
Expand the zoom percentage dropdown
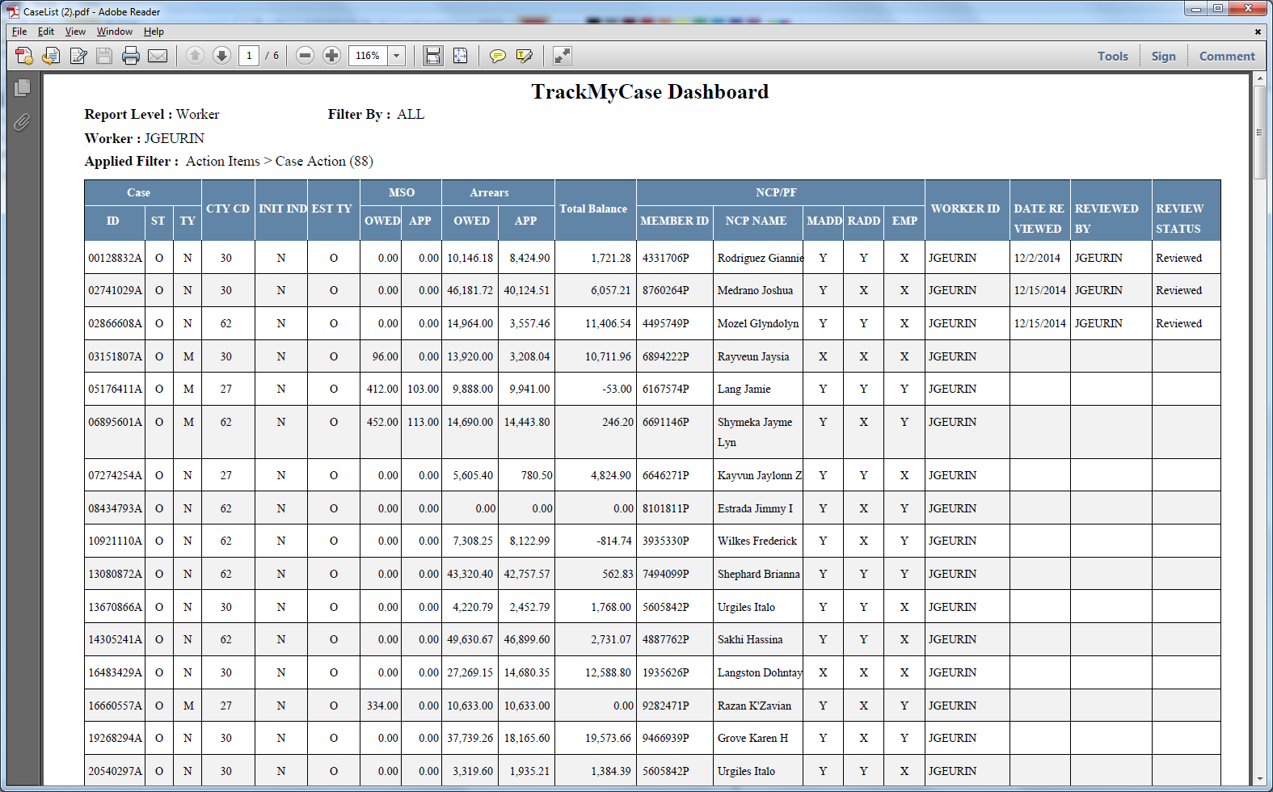[x=397, y=56]
